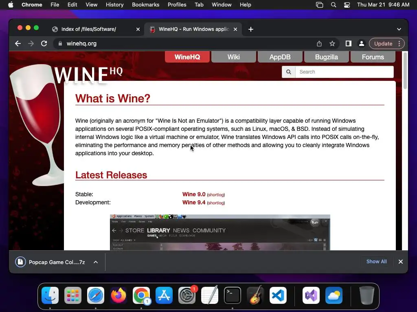Screen dimensions: 417x312
Task: Expand the tab search chevron
Action: (399, 29)
